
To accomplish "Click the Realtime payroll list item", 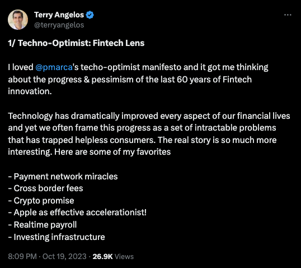I will (43, 225).
